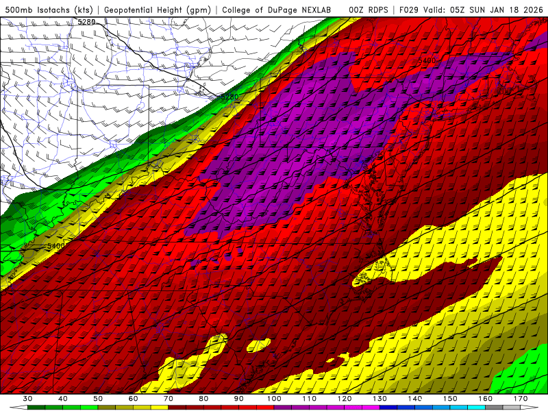
Task: Click the 120 value on the color scale
Action: pyautogui.click(x=345, y=399)
